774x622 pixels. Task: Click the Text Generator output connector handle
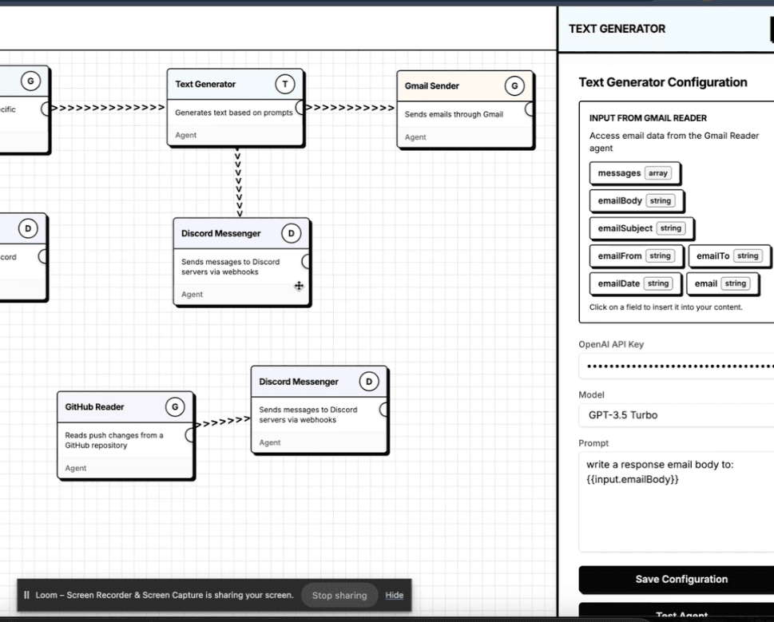tap(302, 108)
